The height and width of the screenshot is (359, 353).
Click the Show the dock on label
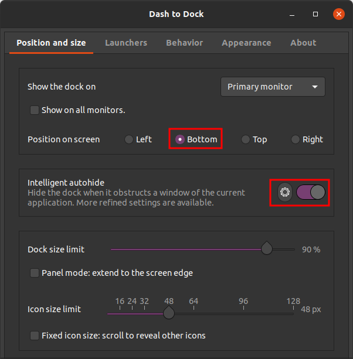62,87
